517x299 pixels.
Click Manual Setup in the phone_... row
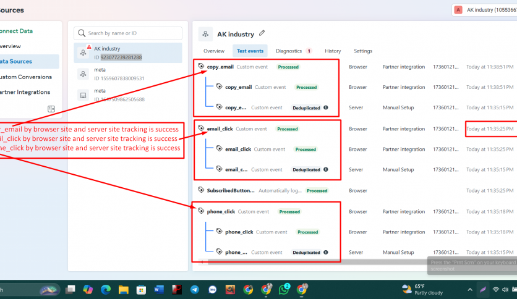pos(398,252)
